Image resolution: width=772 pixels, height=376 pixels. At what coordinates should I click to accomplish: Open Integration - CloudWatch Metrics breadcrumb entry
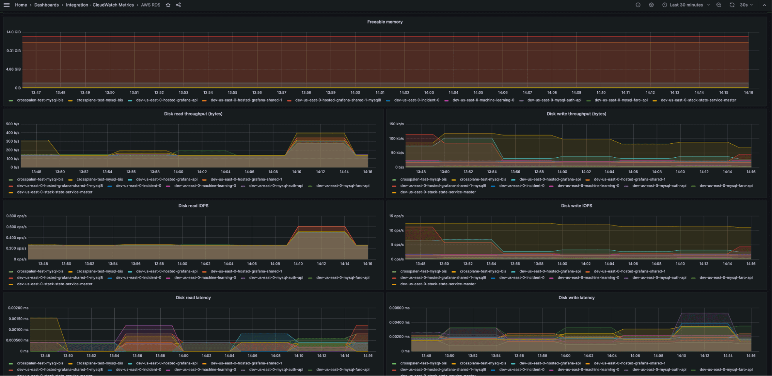point(99,5)
